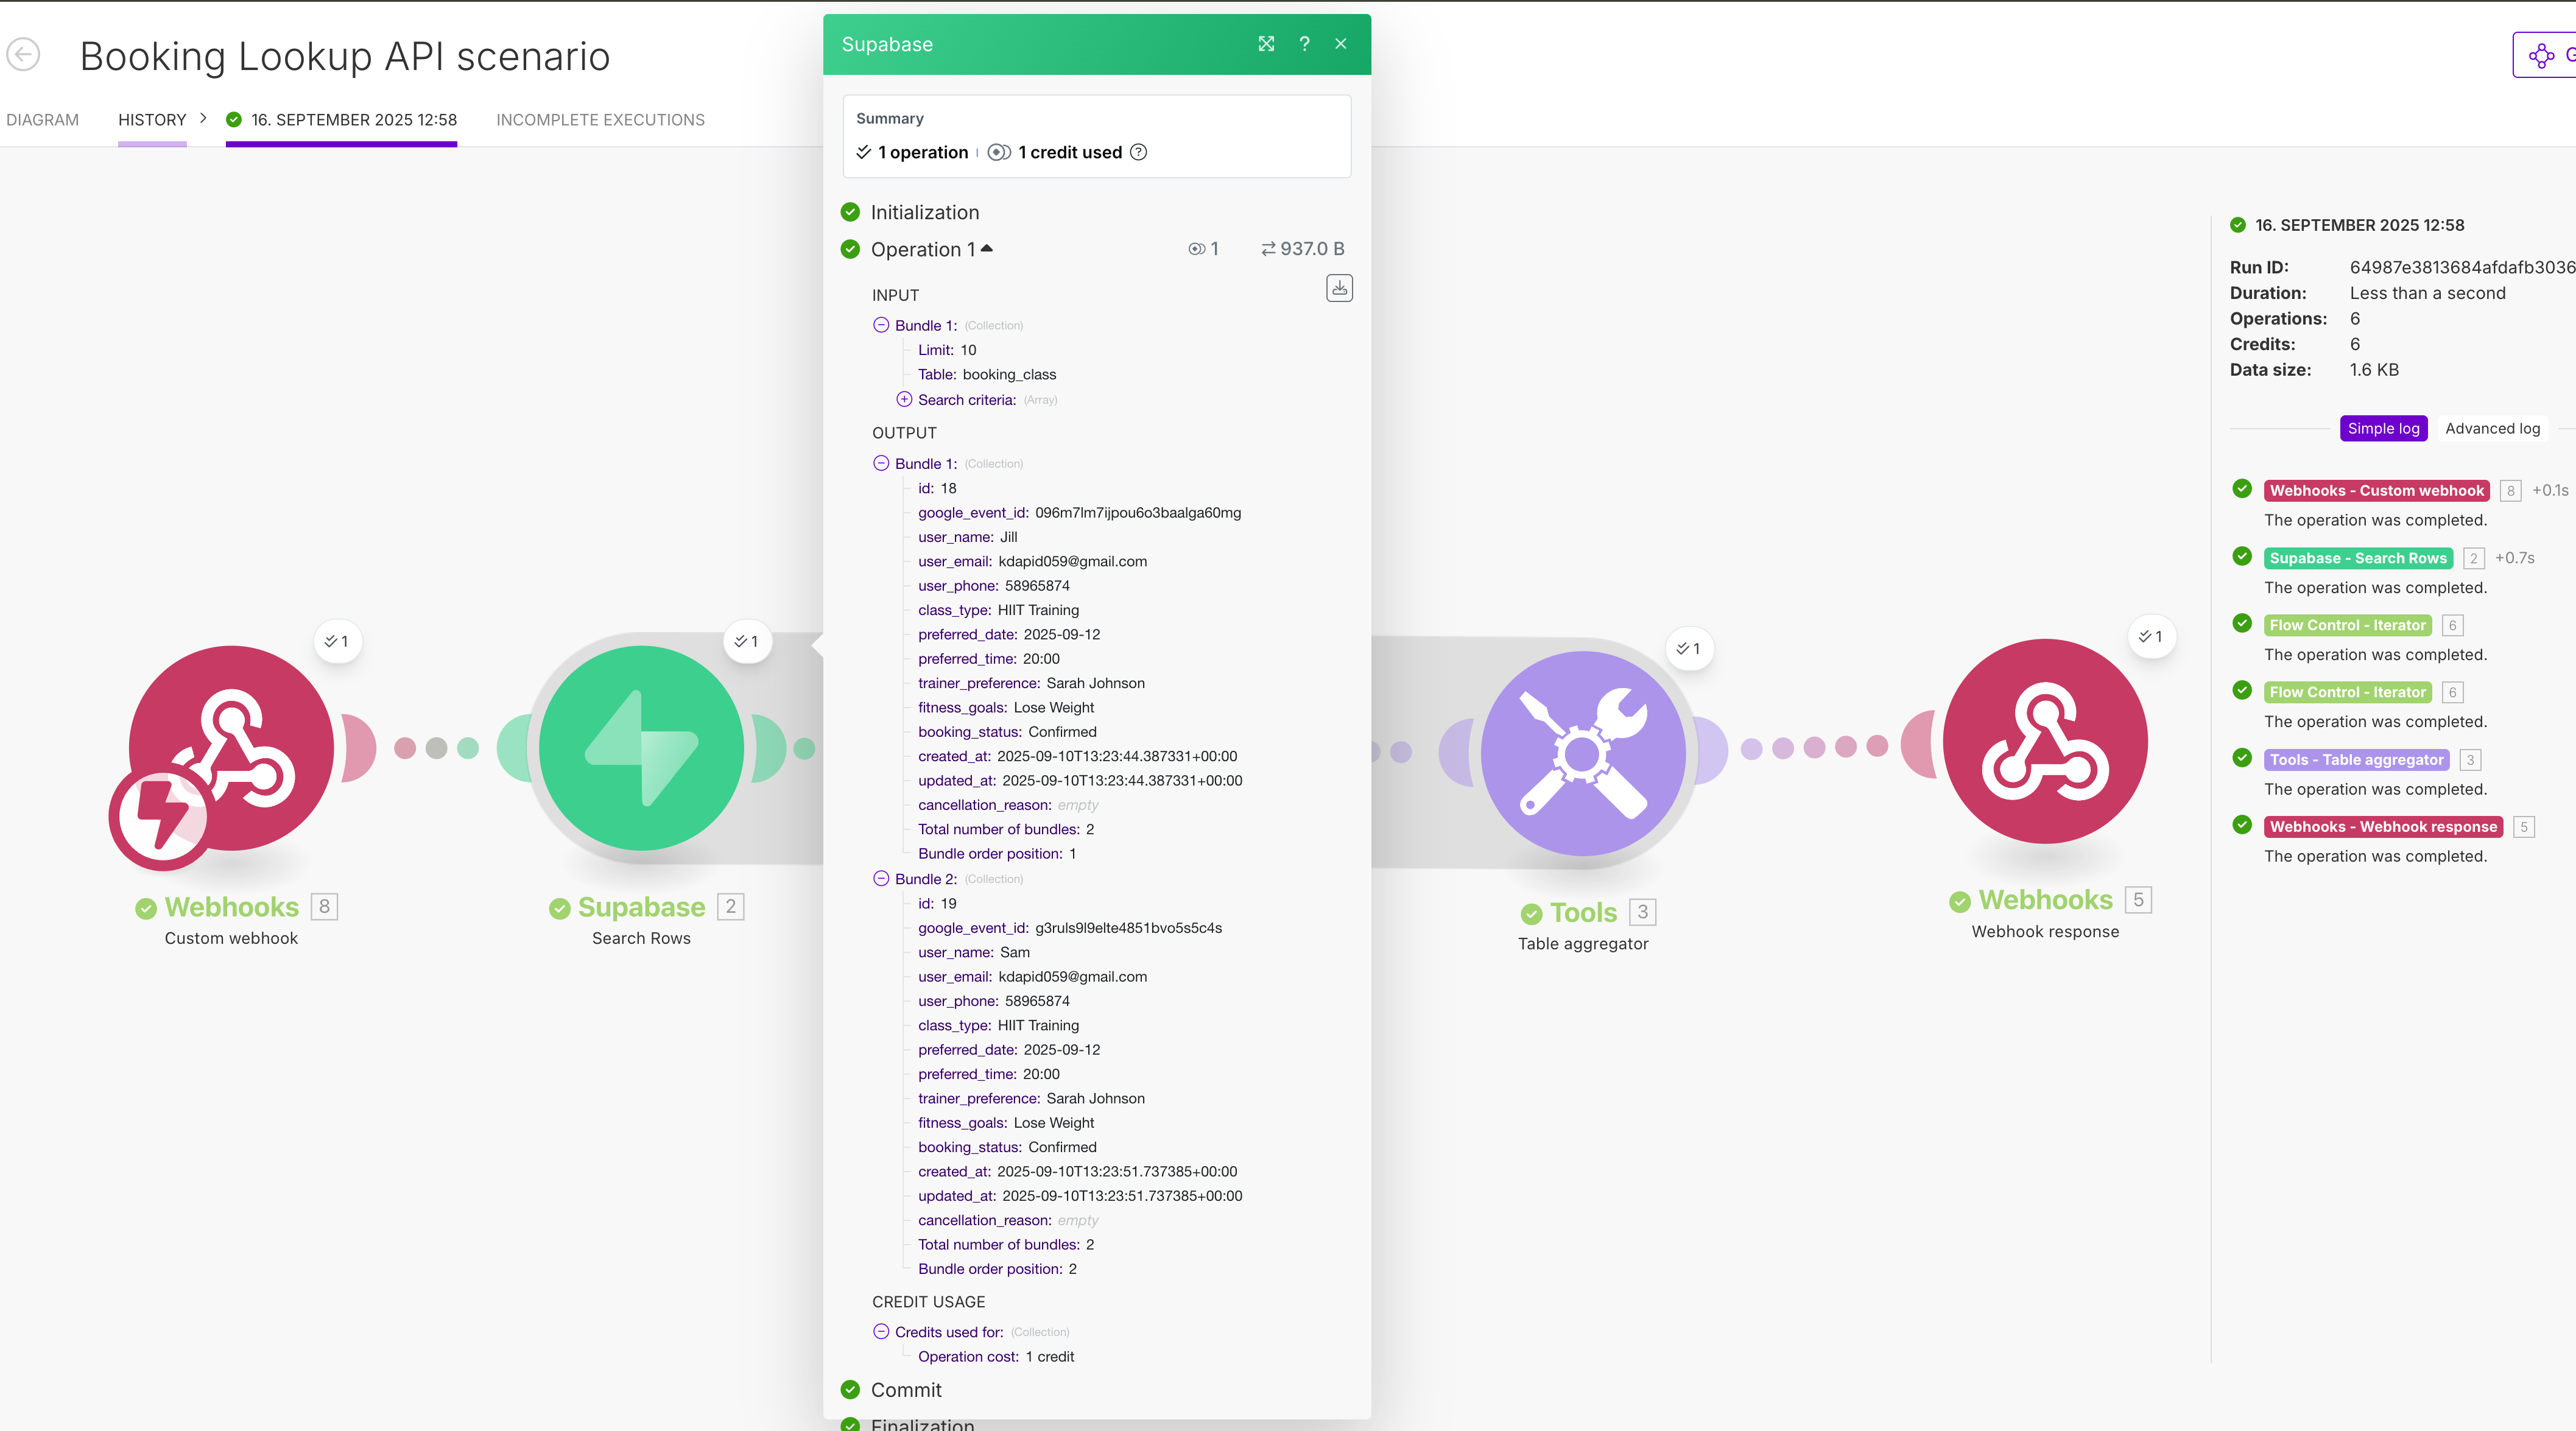Click Supabase - Search Rows log entry

click(x=2358, y=558)
